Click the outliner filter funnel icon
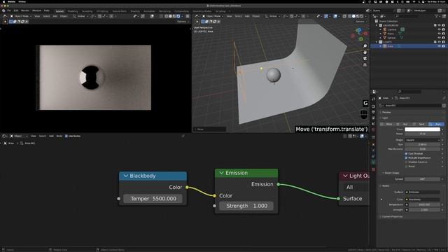The height and width of the screenshot is (252, 448). (437, 16)
